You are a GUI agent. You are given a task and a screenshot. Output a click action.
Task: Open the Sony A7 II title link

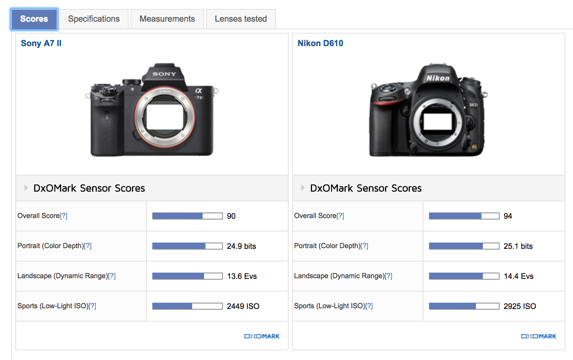41,43
